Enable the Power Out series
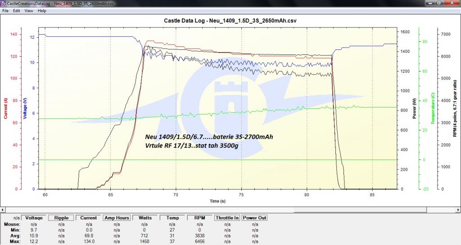Viewport: 461px width, 245px height. pyautogui.click(x=255, y=218)
